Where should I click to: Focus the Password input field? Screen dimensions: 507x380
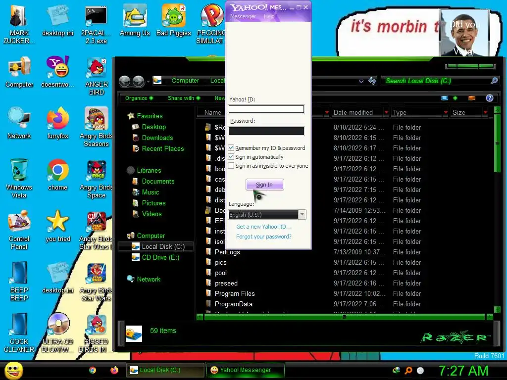click(266, 131)
